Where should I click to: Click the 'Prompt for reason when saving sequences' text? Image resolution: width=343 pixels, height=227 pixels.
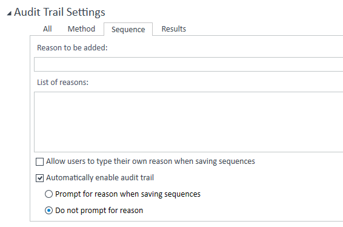pyautogui.click(x=128, y=194)
